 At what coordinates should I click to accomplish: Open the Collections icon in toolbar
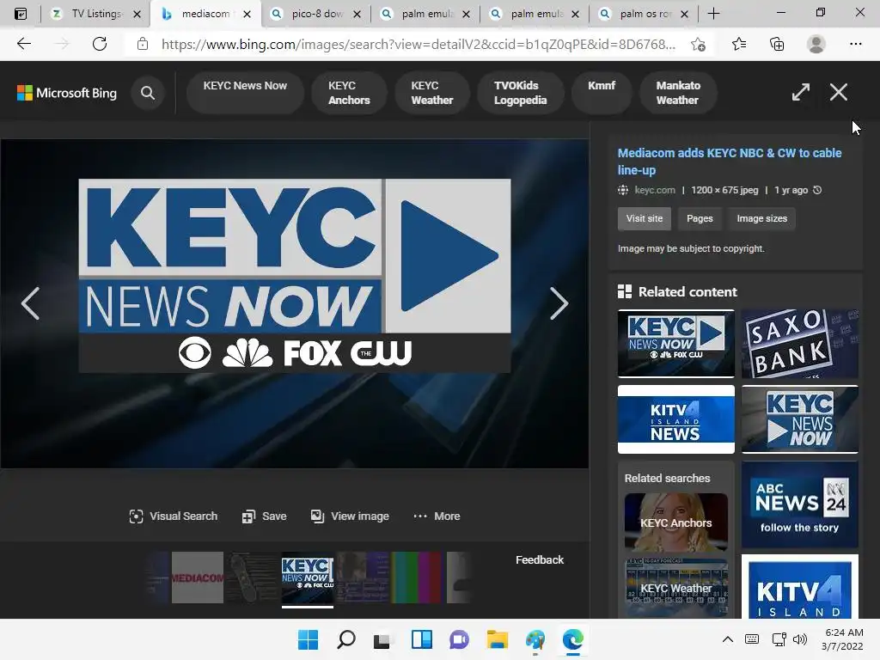point(777,44)
